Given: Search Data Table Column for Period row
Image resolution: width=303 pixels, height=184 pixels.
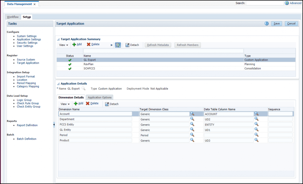Looking at the screenshot, I should click(x=257, y=135).
